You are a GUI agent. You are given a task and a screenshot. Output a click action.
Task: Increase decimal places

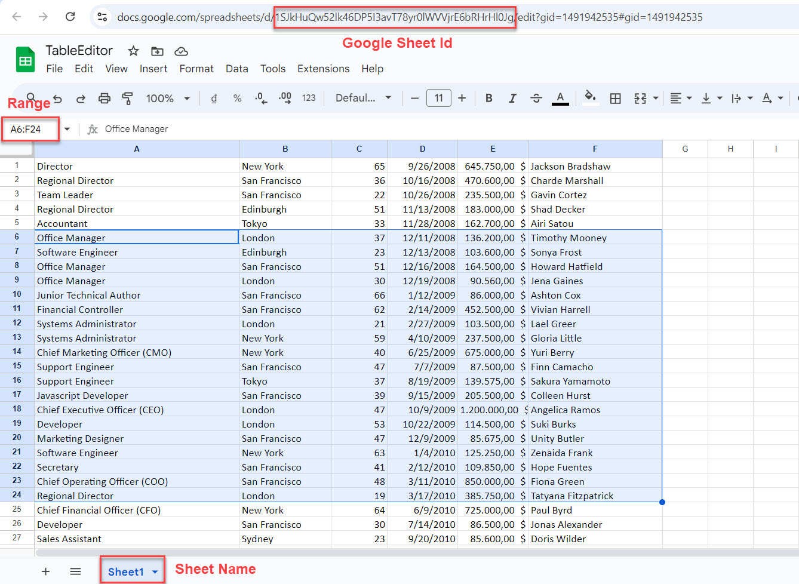285,98
